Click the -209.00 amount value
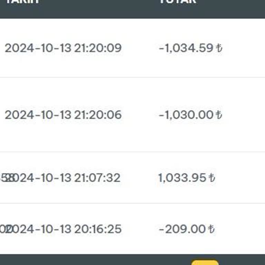265x265 pixels. 183,229
